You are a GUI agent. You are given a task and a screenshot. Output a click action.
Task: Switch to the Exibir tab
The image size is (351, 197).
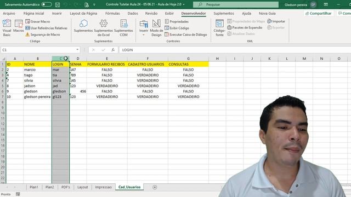pyautogui.click(x=169, y=13)
